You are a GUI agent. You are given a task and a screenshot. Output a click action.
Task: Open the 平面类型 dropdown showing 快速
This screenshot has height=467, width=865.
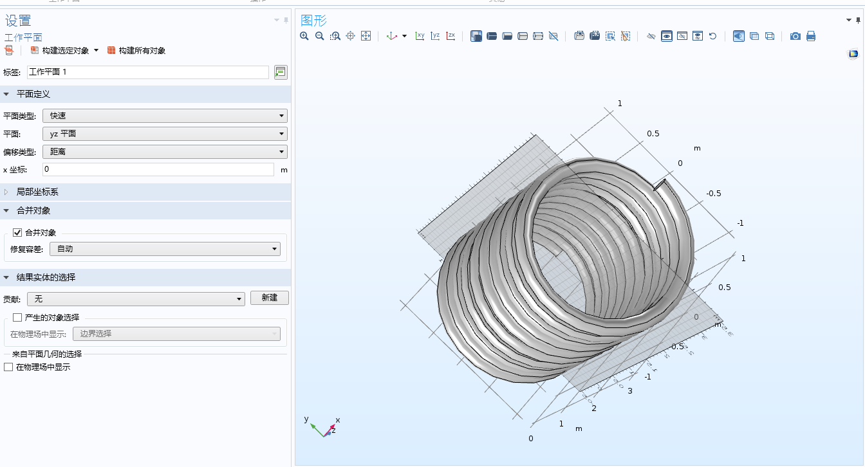(165, 116)
